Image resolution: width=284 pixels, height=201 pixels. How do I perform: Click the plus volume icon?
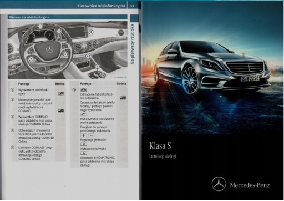[84, 135]
